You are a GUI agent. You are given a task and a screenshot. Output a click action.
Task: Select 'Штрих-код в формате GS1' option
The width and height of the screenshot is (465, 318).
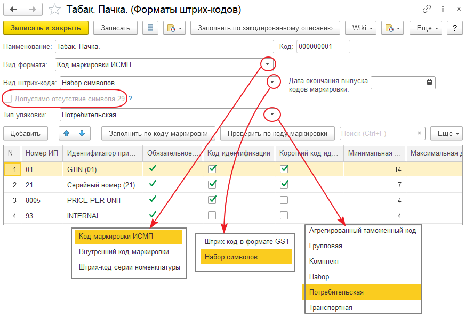click(246, 241)
